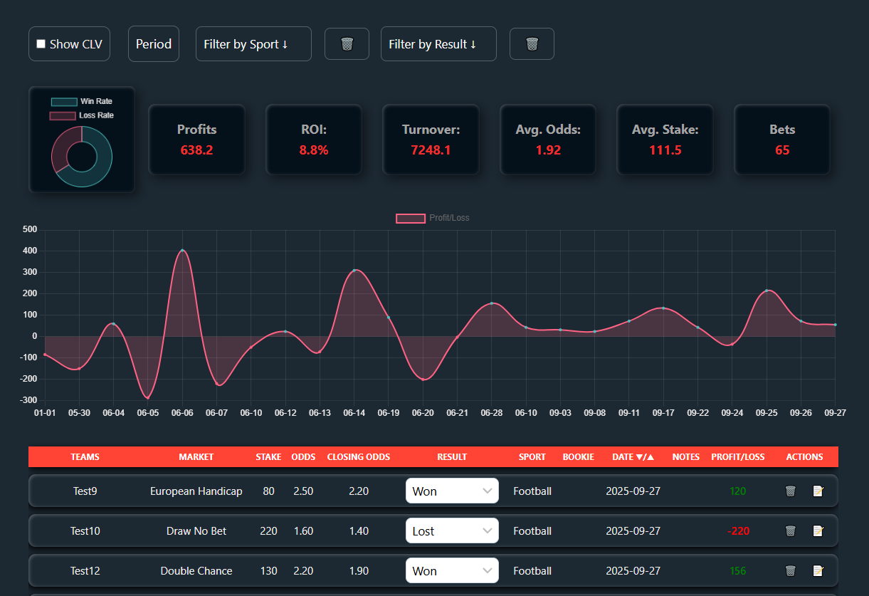
Task: Open the note editor for Test10
Action: (x=818, y=531)
